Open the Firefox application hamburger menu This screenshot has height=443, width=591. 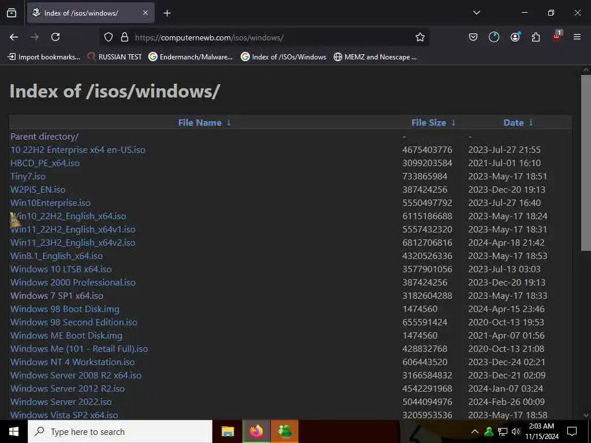(x=577, y=37)
